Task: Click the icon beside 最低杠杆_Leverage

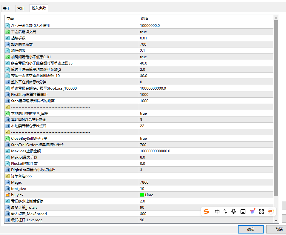Action: tap(7, 220)
